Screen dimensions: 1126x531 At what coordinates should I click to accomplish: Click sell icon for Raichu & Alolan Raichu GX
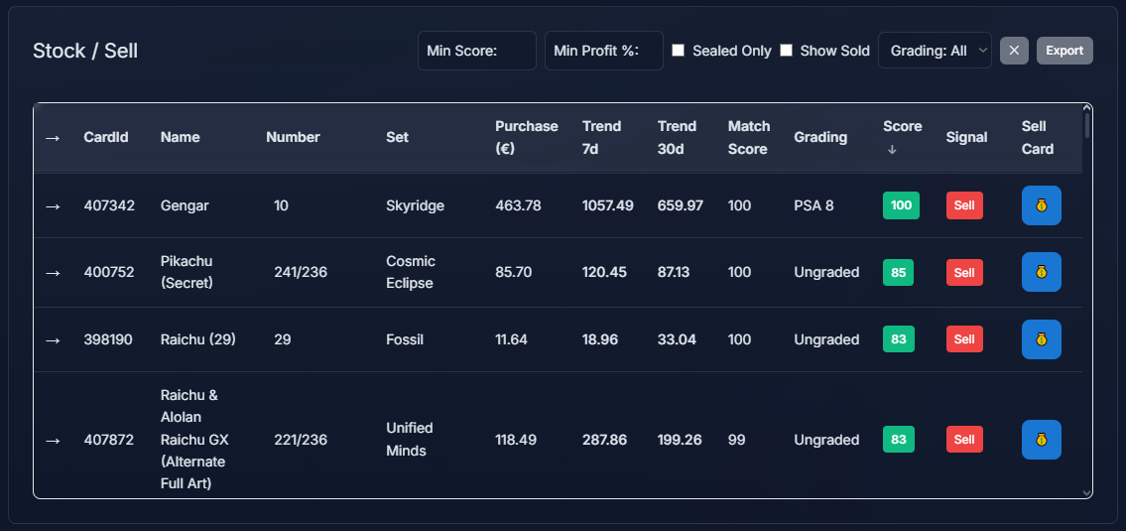click(1041, 440)
